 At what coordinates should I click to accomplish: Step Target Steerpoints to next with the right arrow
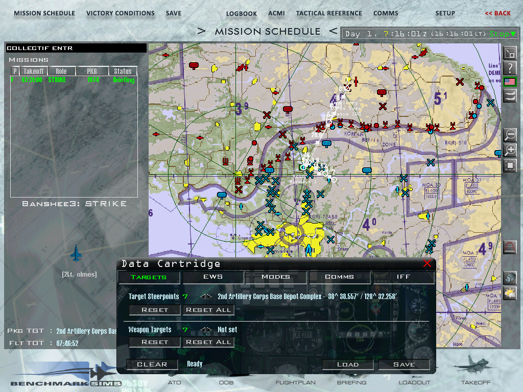(x=209, y=297)
